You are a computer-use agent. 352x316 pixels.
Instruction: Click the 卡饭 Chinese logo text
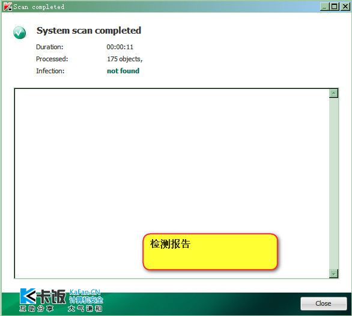pyautogui.click(x=51, y=296)
